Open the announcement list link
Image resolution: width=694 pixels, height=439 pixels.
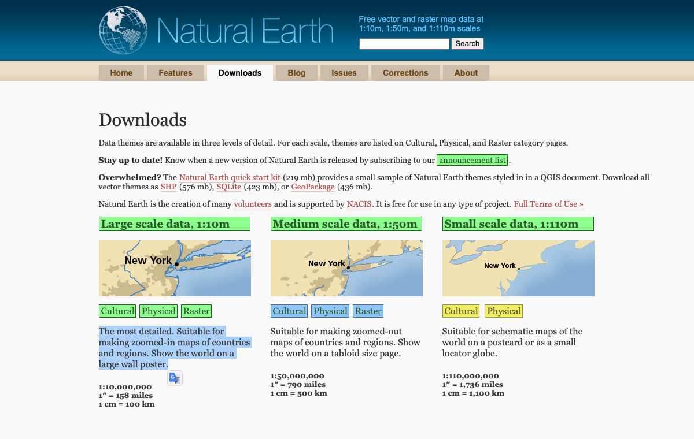click(472, 160)
